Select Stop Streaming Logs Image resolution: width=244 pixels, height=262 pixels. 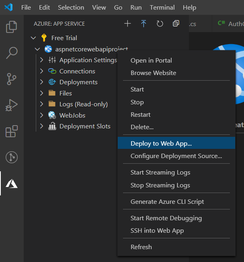click(x=176, y=185)
